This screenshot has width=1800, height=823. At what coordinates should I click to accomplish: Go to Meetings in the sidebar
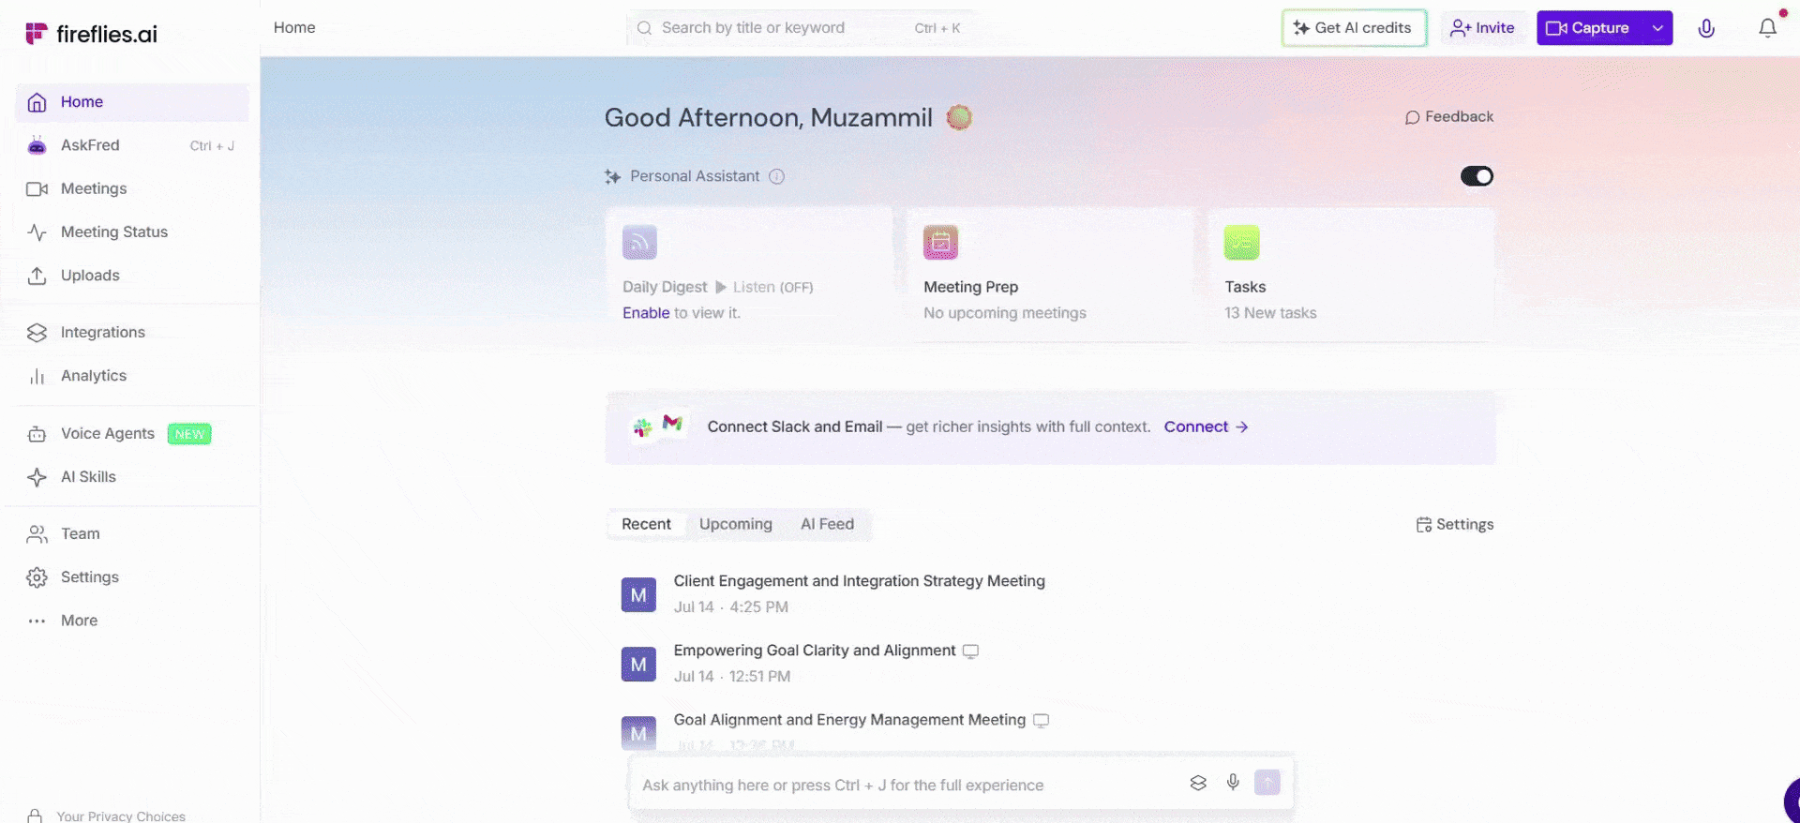click(x=132, y=188)
